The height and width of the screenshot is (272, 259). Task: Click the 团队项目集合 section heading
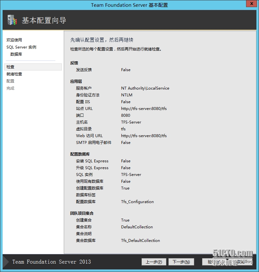[82, 213]
